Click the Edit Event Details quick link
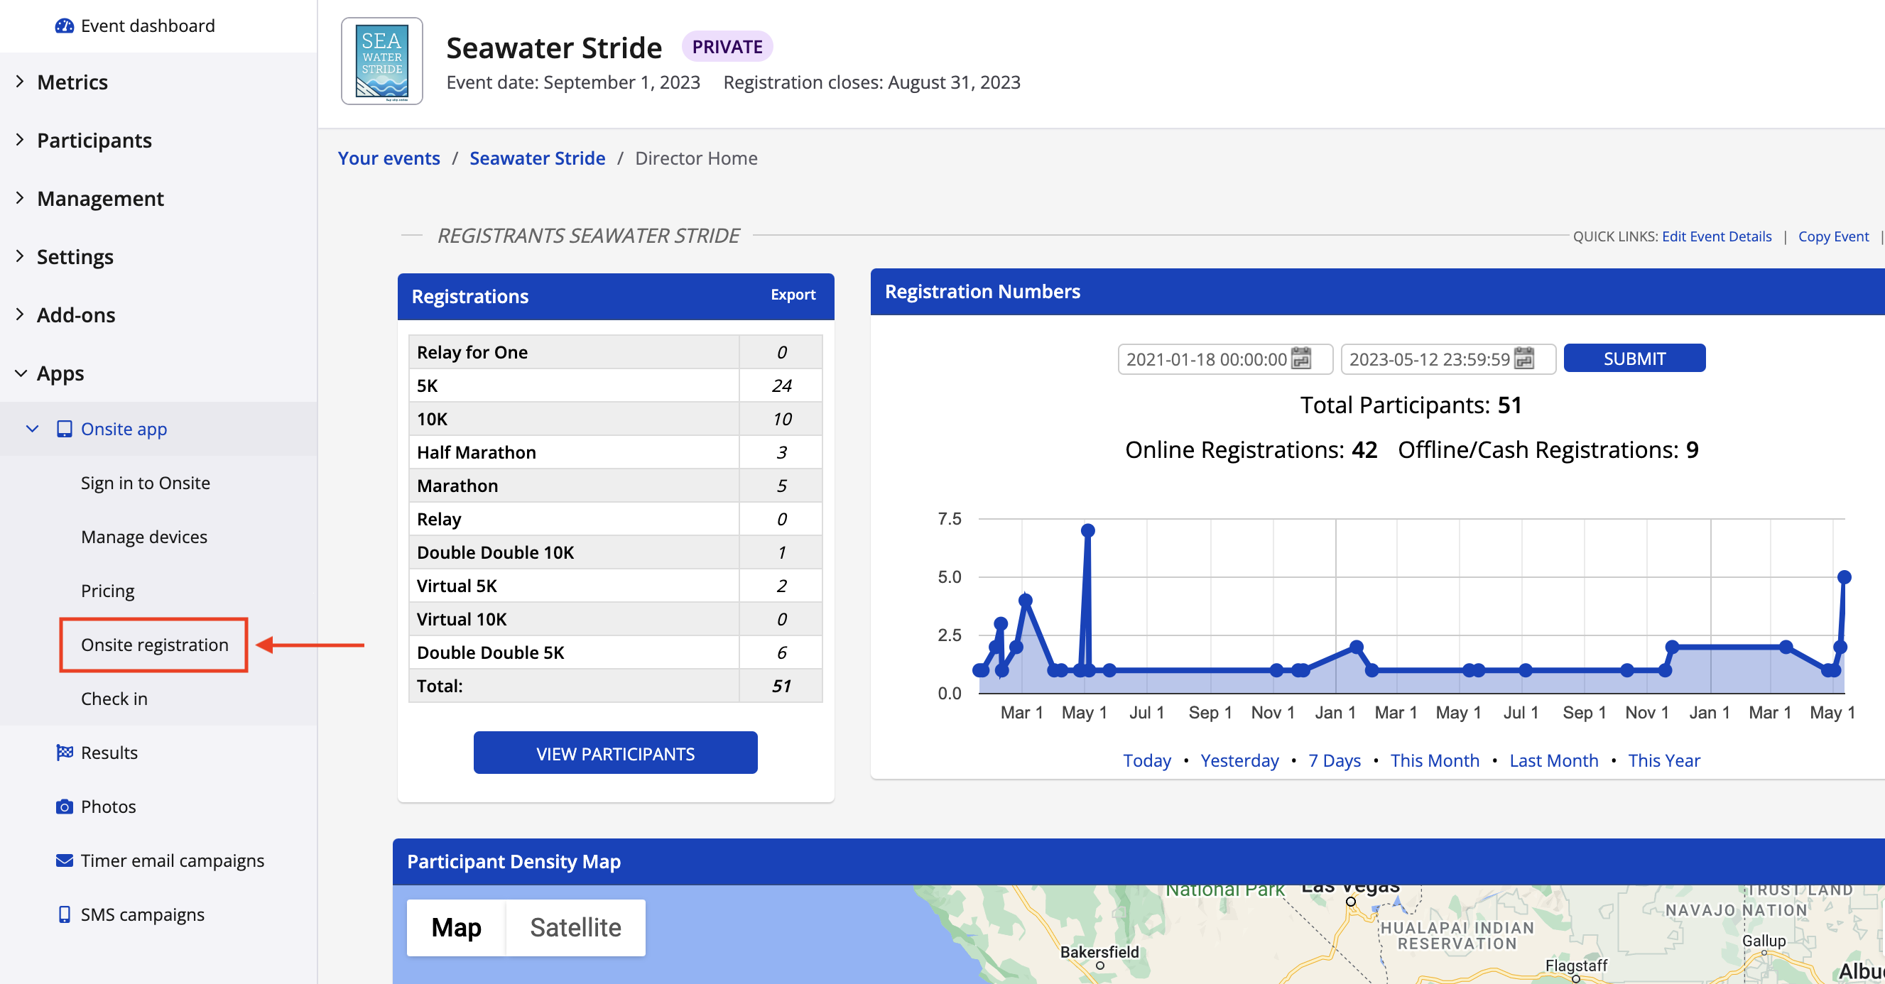Viewport: 1885px width, 984px height. pyautogui.click(x=1716, y=236)
